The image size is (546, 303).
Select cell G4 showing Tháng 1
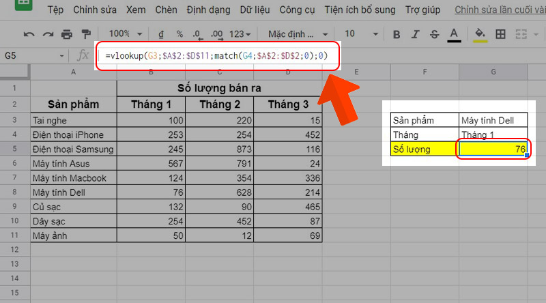click(x=493, y=135)
